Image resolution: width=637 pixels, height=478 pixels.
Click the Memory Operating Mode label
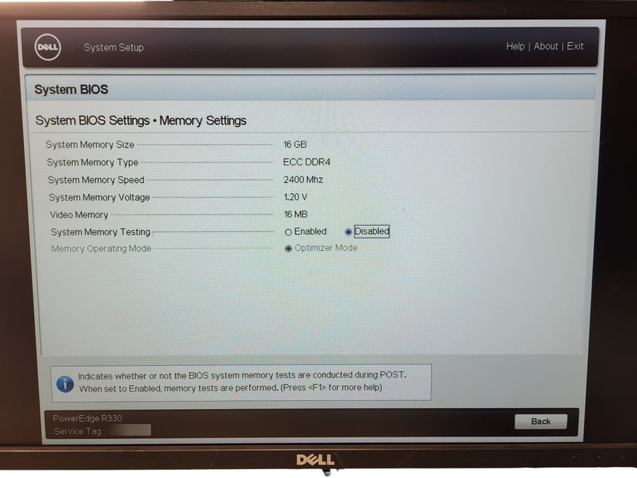click(x=101, y=249)
